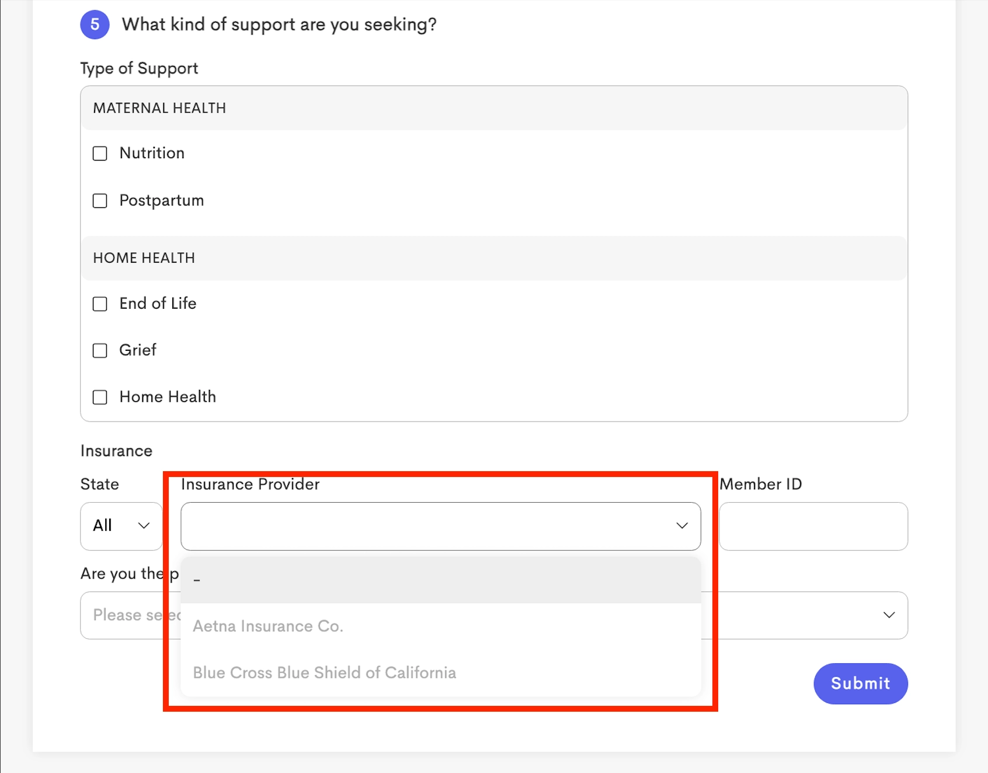Select the Home Health checkbox
Viewport: 988px width, 773px height.
[x=100, y=398]
